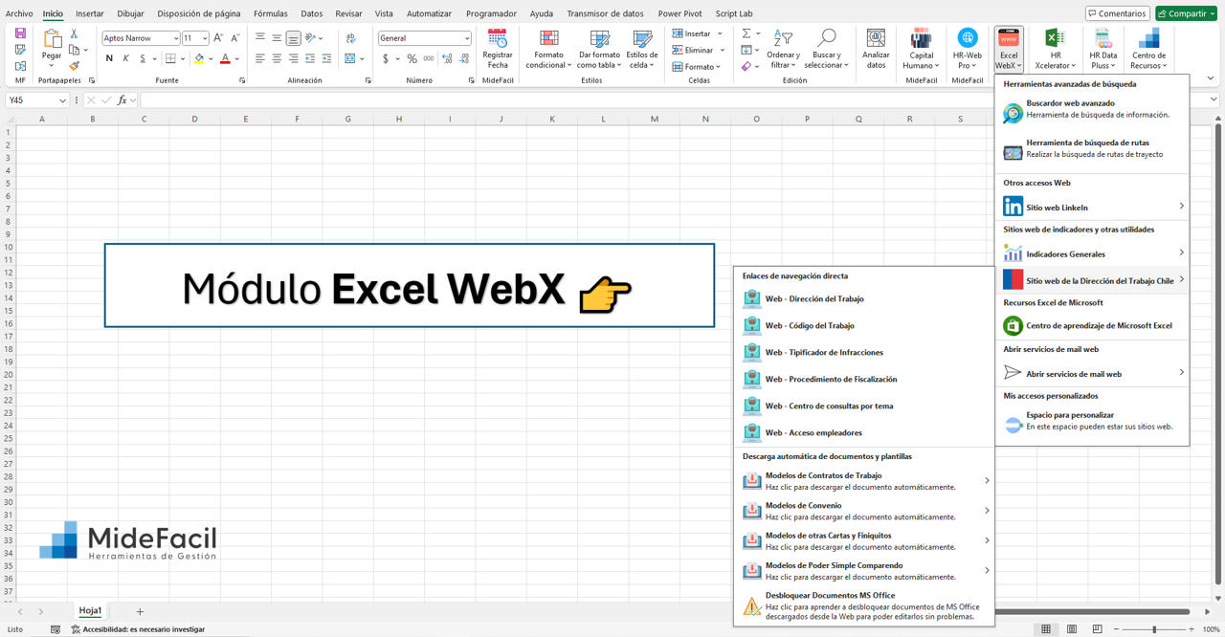1225x637 pixels.
Task: Open Web - Acceso empleadores link
Action: point(864,432)
